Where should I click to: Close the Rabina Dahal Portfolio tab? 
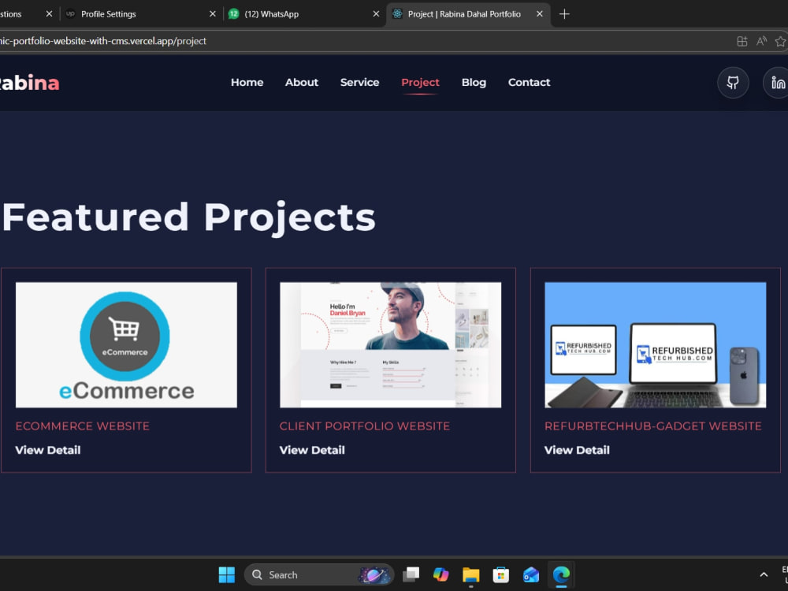click(x=539, y=14)
